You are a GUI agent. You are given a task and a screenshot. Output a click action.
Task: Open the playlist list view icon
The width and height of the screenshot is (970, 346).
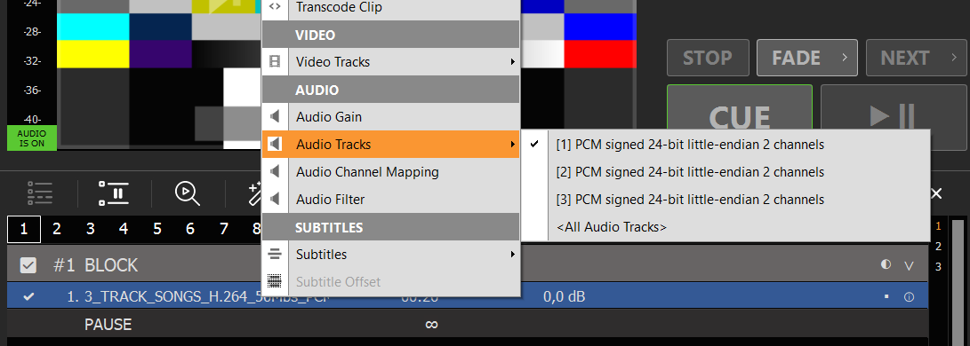tap(40, 193)
